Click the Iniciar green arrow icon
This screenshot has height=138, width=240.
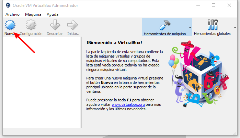click(72, 25)
